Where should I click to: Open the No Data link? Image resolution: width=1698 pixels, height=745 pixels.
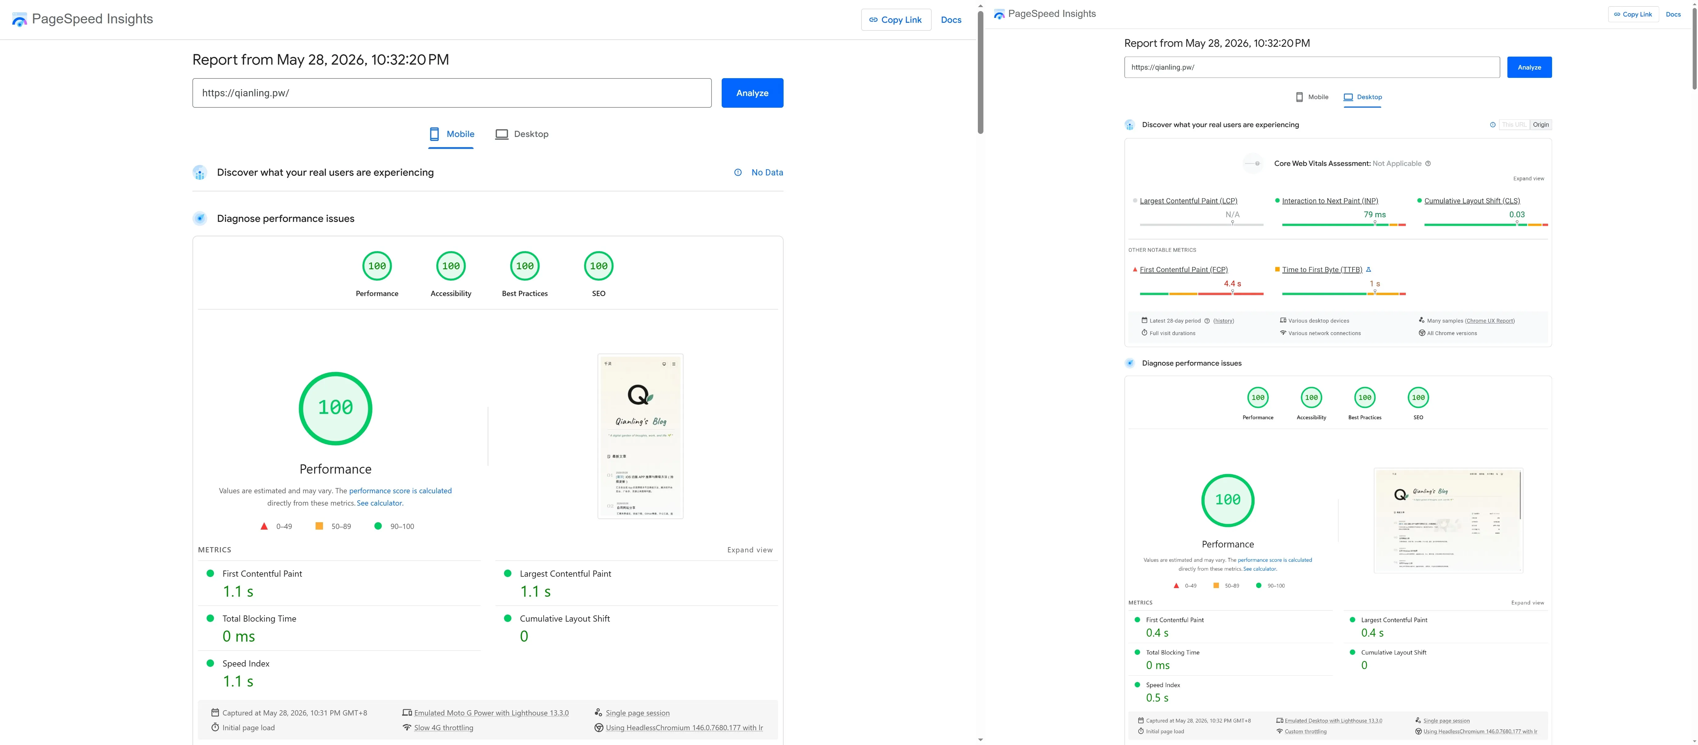(767, 173)
